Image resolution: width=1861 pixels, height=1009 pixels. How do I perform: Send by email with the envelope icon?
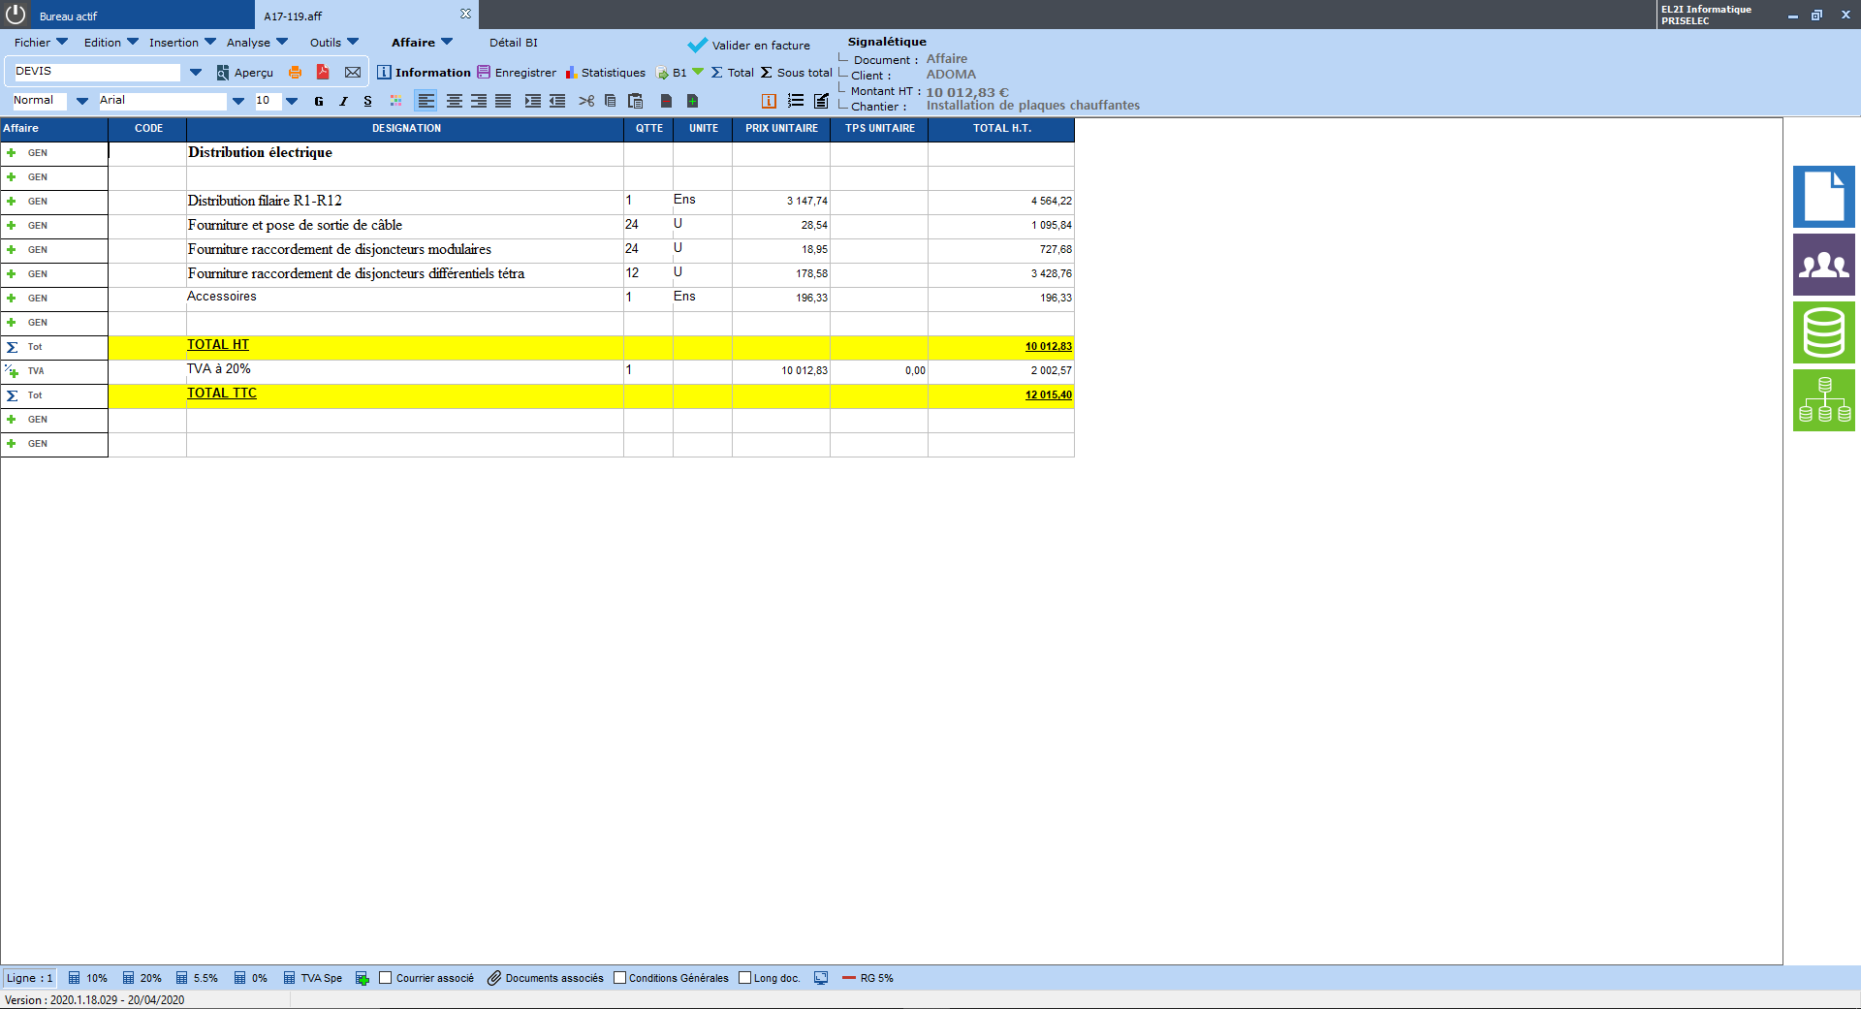point(353,73)
